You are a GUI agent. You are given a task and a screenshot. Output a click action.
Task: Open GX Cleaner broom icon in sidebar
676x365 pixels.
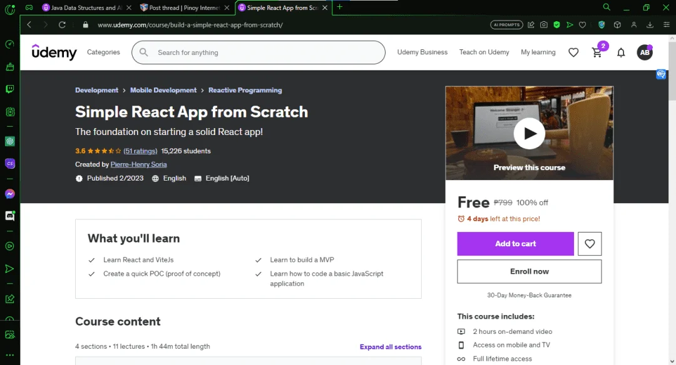click(x=9, y=67)
